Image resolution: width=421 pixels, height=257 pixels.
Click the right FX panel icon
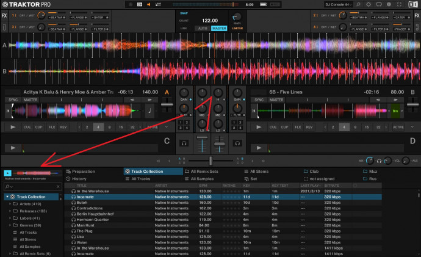pyautogui.click(x=417, y=15)
